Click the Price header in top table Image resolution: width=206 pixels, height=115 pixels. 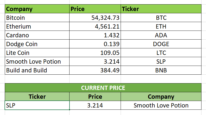pyautogui.click(x=95, y=9)
